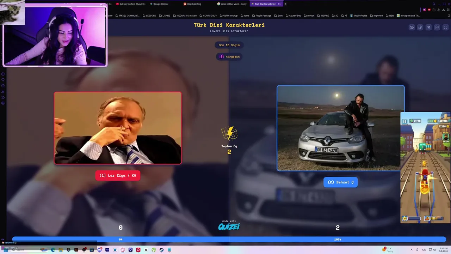
Task: Select the Laz Ziya smoking man image
Action: pos(118,128)
